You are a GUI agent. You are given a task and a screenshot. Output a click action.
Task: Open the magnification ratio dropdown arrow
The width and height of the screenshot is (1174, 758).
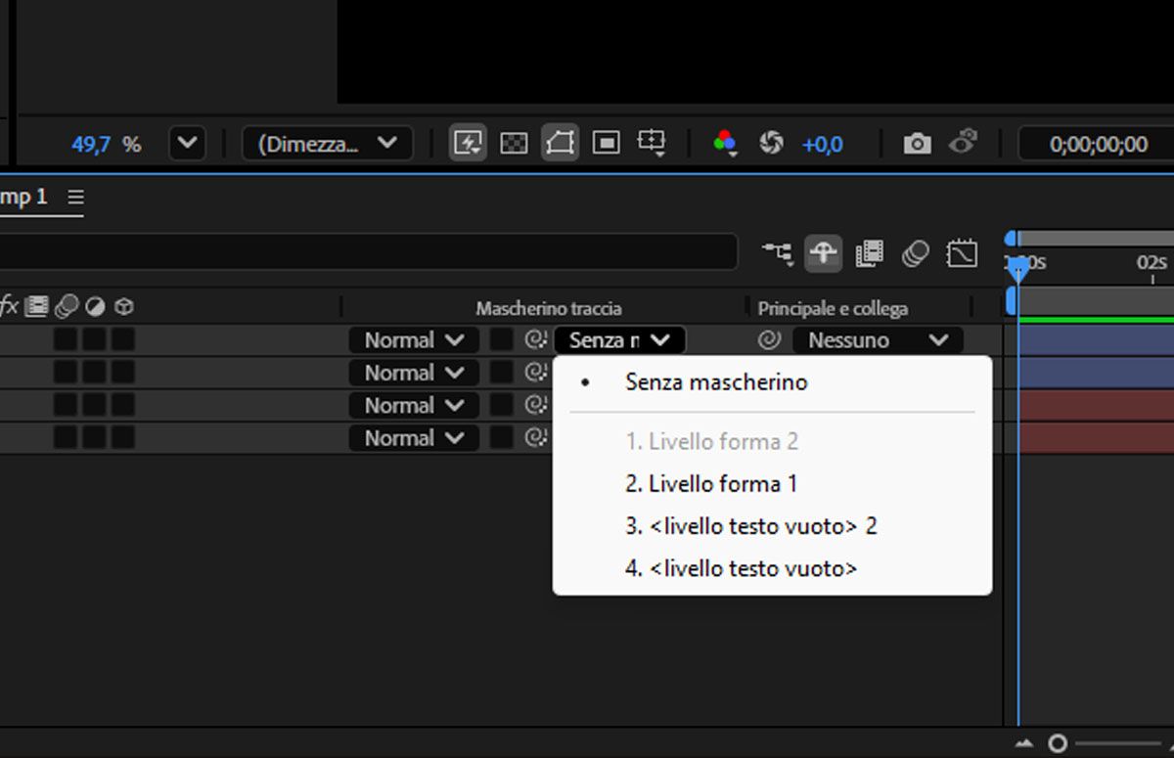(187, 144)
